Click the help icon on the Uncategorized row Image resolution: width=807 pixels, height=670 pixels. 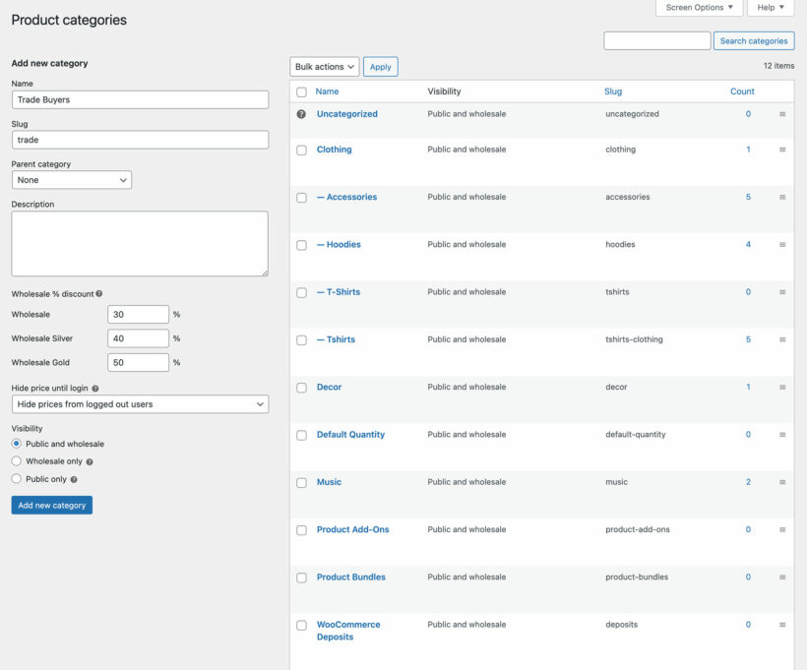click(x=299, y=113)
